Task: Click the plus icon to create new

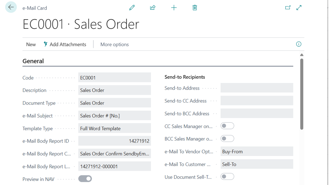Action: click(174, 8)
